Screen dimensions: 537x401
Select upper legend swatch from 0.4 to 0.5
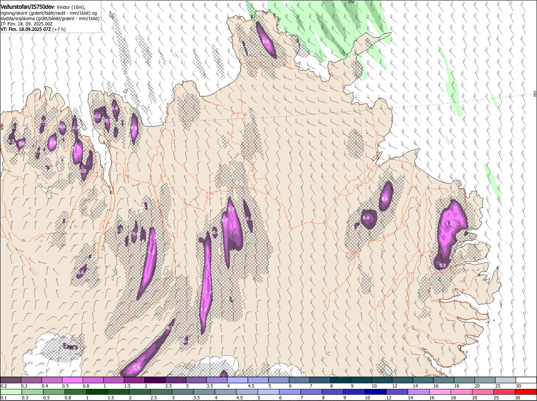pos(52,380)
